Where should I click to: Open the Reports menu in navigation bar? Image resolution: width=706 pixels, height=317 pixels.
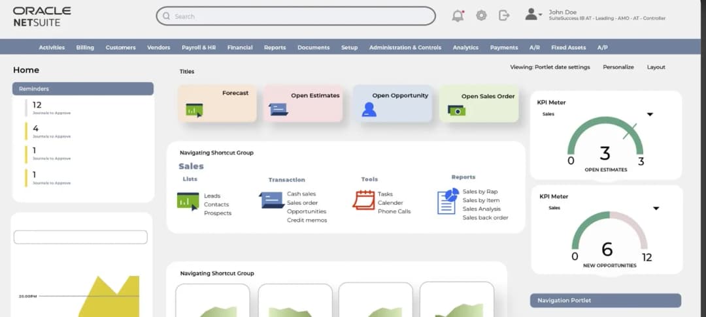[x=275, y=47]
